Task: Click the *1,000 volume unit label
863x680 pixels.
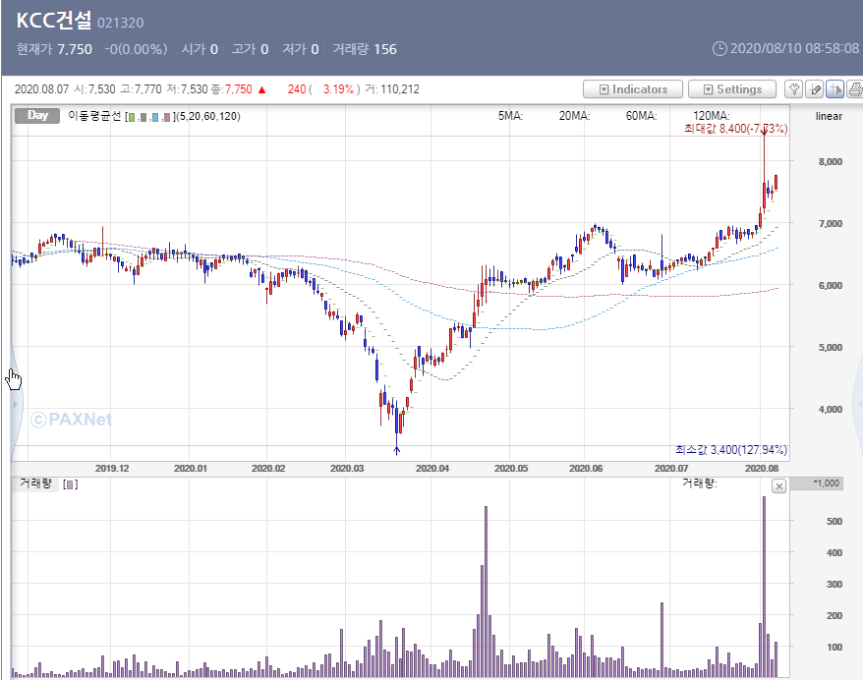Action: click(827, 483)
